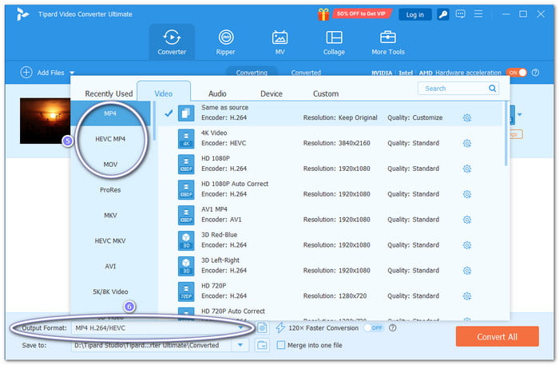Screen dimensions: 559x365
Task: Click the Convert All button
Action: click(x=497, y=336)
